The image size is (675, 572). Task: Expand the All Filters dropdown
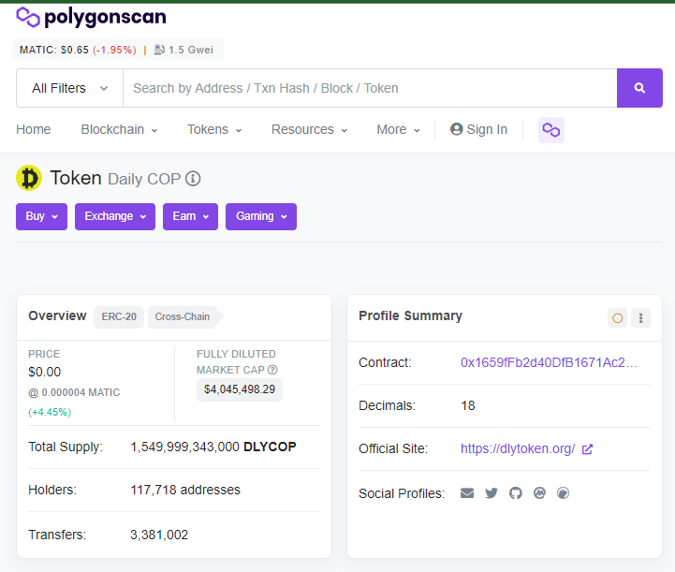[69, 88]
